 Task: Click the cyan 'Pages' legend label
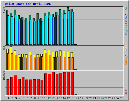126,31
